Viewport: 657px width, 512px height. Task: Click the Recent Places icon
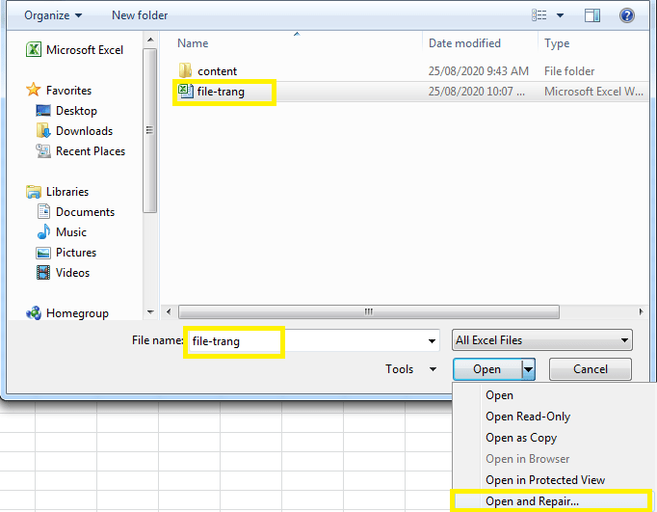point(43,150)
